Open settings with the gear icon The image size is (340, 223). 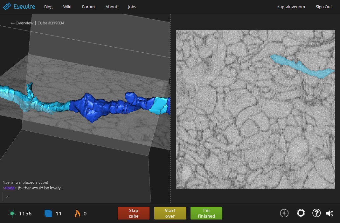tap(301, 213)
